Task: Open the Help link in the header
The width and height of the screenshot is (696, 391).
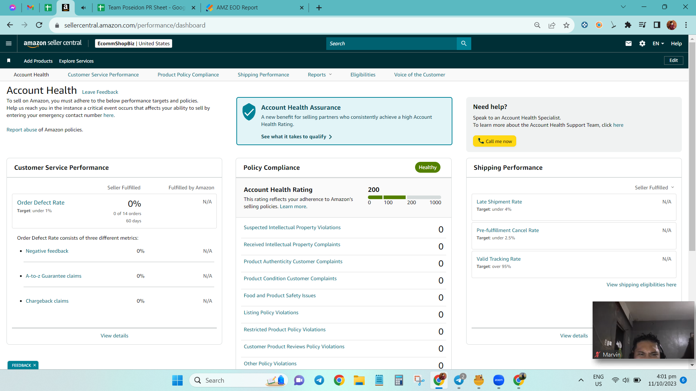Action: tap(676, 43)
